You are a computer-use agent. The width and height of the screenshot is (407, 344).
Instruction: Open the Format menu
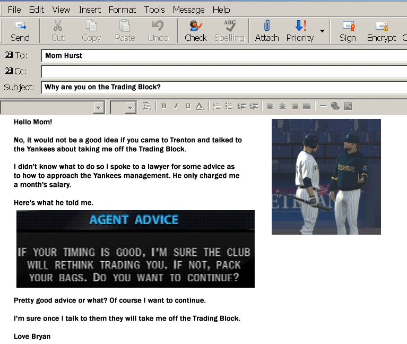[x=122, y=10]
